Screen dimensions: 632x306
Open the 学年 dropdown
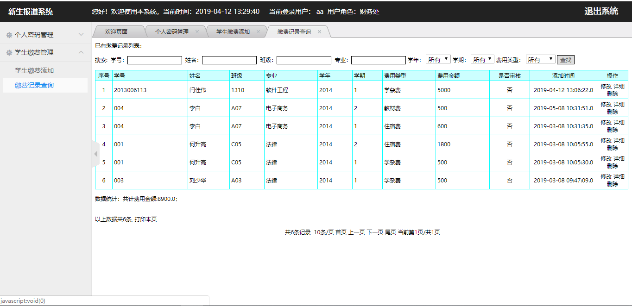click(x=438, y=60)
